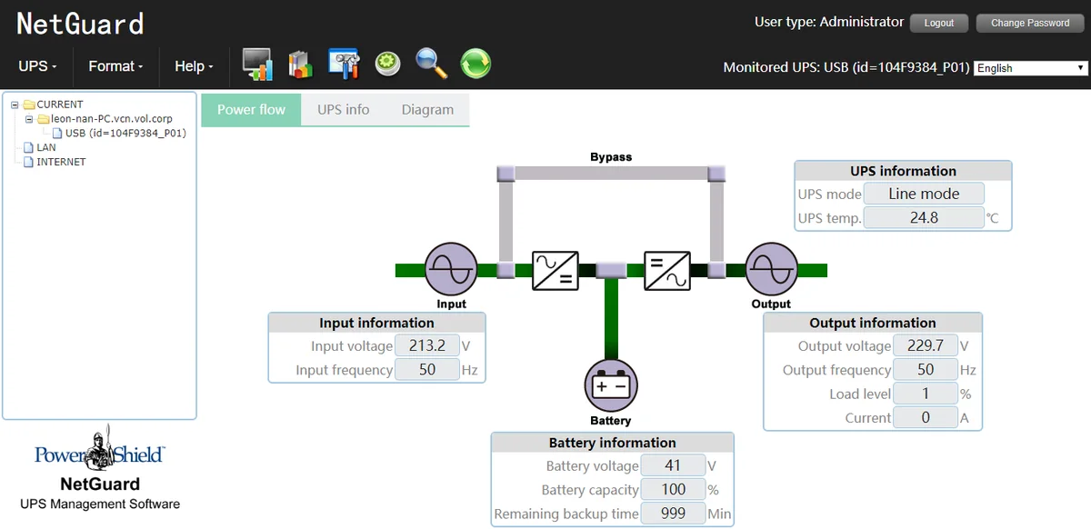Click the green gear button icon

coord(388,63)
